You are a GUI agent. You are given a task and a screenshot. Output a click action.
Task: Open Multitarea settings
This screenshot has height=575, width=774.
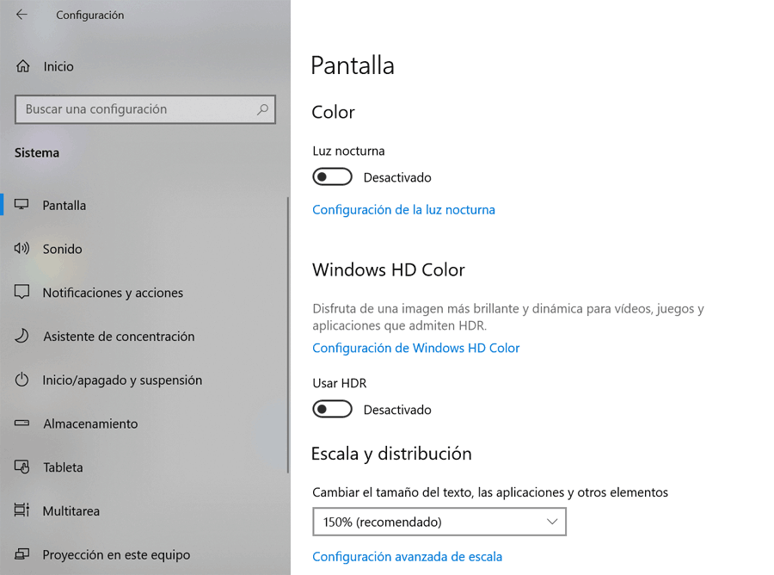click(71, 511)
